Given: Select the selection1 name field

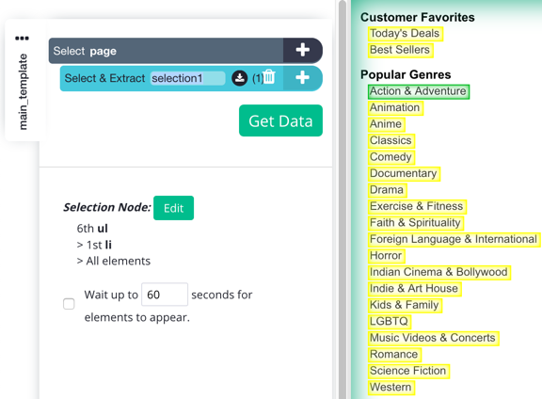Looking at the screenshot, I should click(x=187, y=78).
